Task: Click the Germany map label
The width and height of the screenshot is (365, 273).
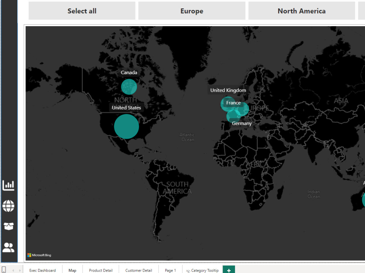Action: (242, 123)
